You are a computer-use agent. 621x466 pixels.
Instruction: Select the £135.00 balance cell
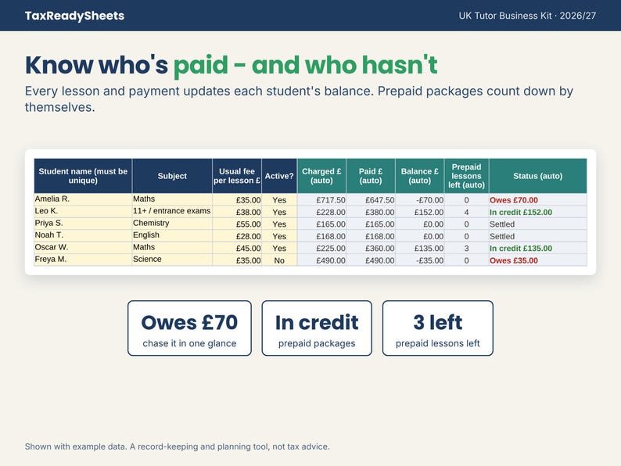click(x=420, y=248)
